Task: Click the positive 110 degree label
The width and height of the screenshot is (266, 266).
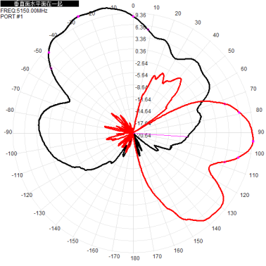Action: pos(253,175)
